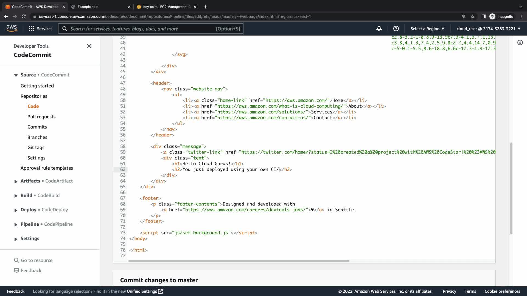Switch to the Example app tab
The image size is (527, 296).
(88, 7)
